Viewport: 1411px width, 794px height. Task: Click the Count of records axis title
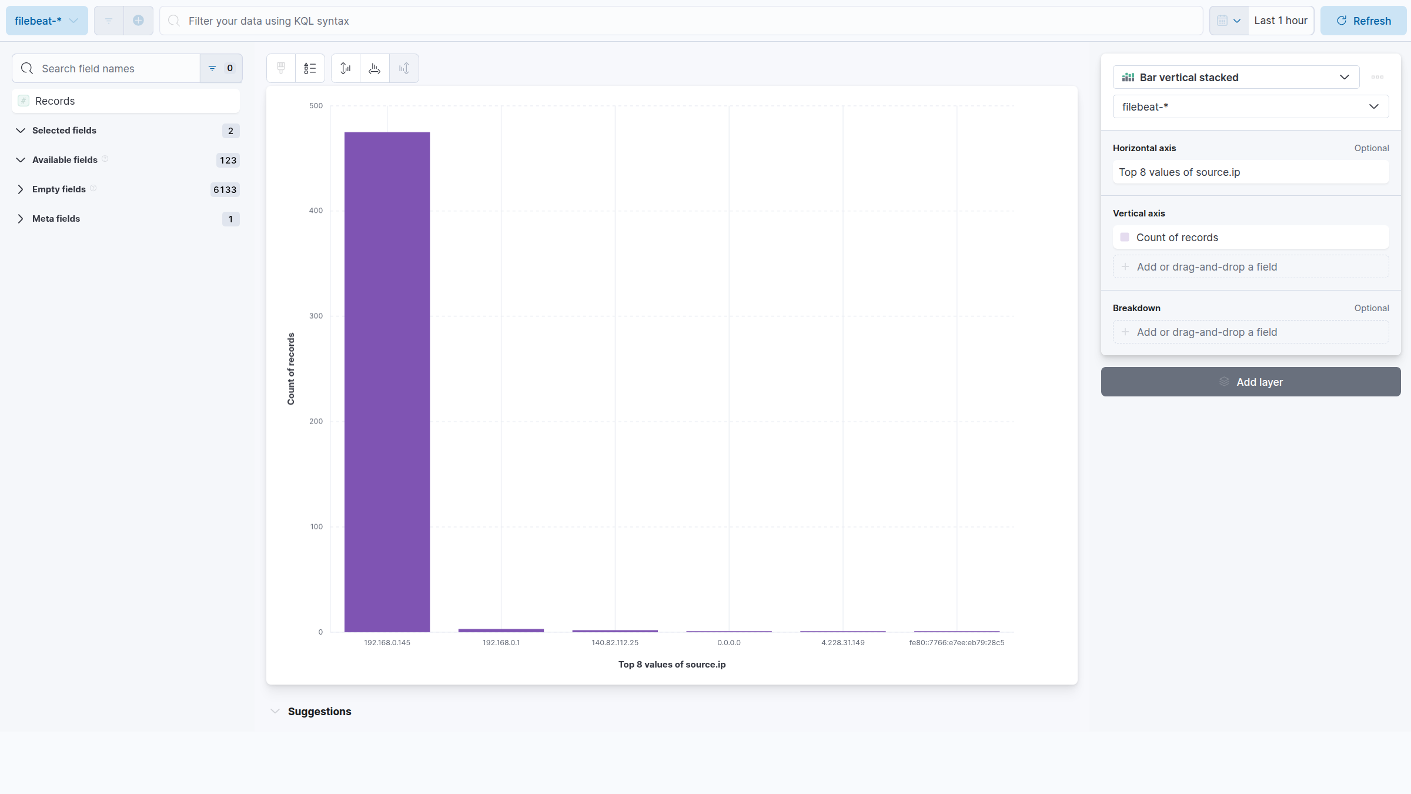290,369
